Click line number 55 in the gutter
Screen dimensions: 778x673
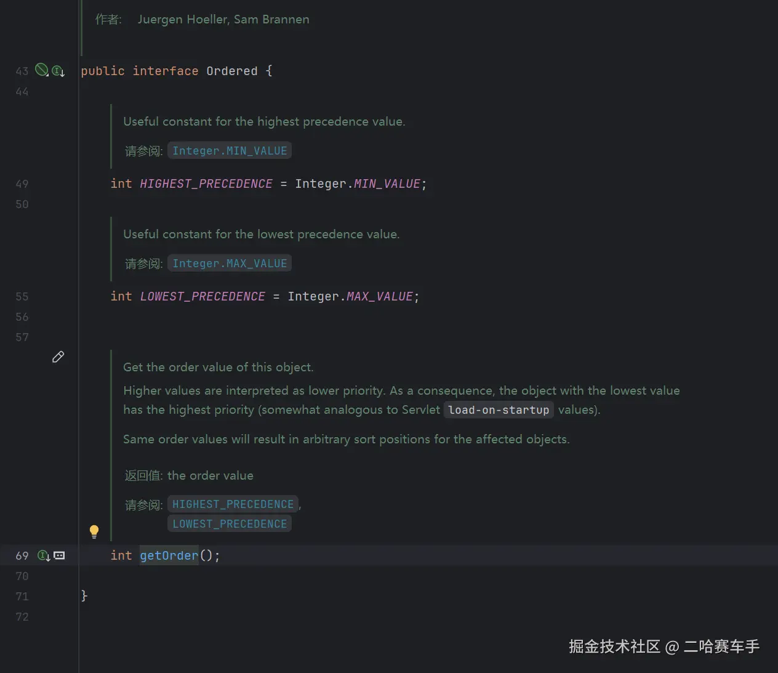point(22,297)
